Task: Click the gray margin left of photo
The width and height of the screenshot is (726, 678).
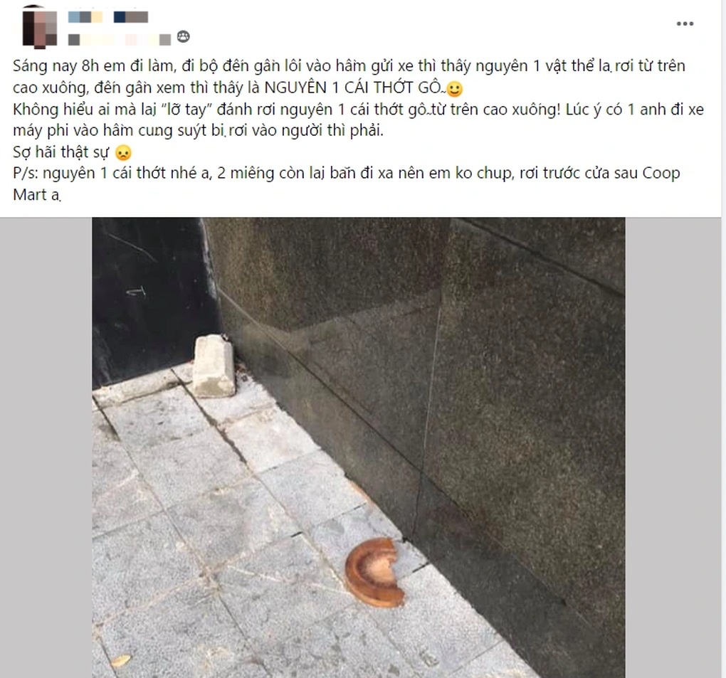Action: (x=46, y=447)
